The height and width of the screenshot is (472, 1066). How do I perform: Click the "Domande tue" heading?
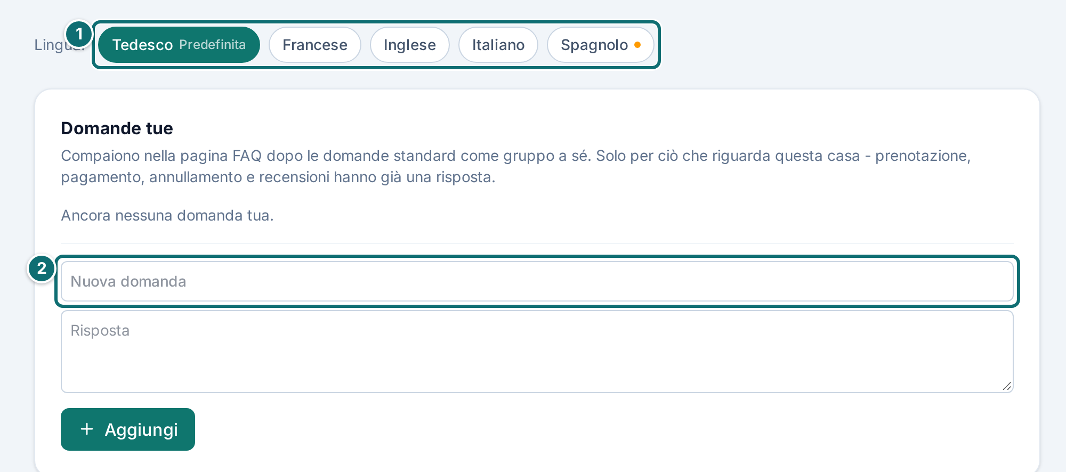coord(117,128)
